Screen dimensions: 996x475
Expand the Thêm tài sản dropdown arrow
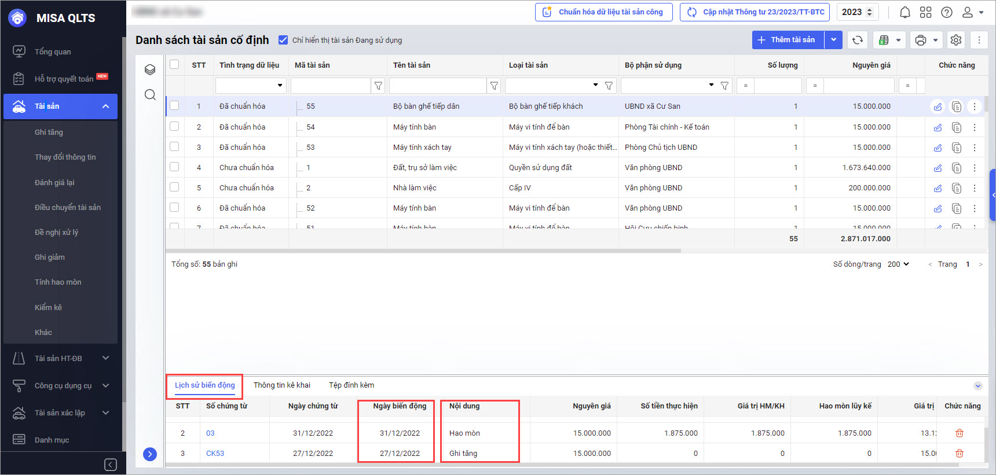833,40
